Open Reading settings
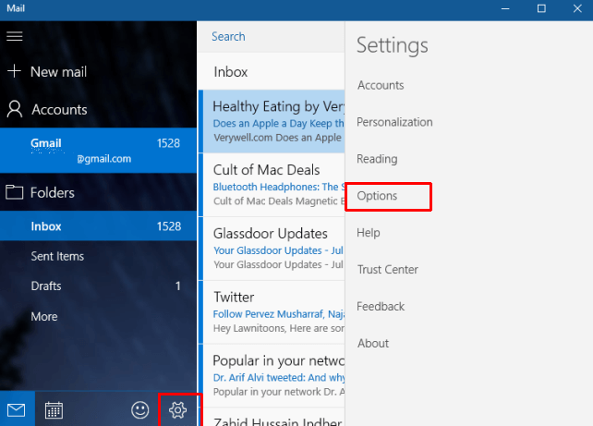Image resolution: width=593 pixels, height=426 pixels. [x=377, y=159]
